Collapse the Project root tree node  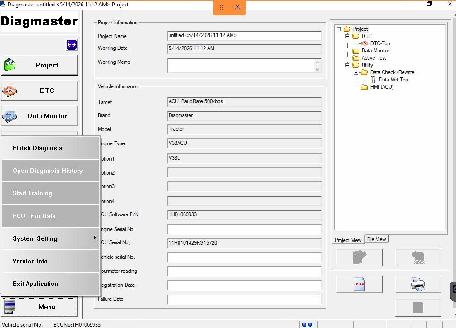coord(339,29)
